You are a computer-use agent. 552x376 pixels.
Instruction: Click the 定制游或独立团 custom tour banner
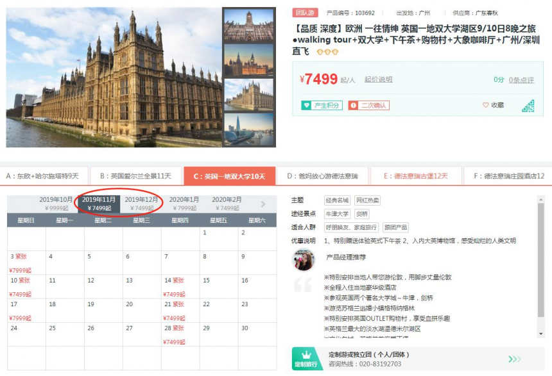coord(418,359)
